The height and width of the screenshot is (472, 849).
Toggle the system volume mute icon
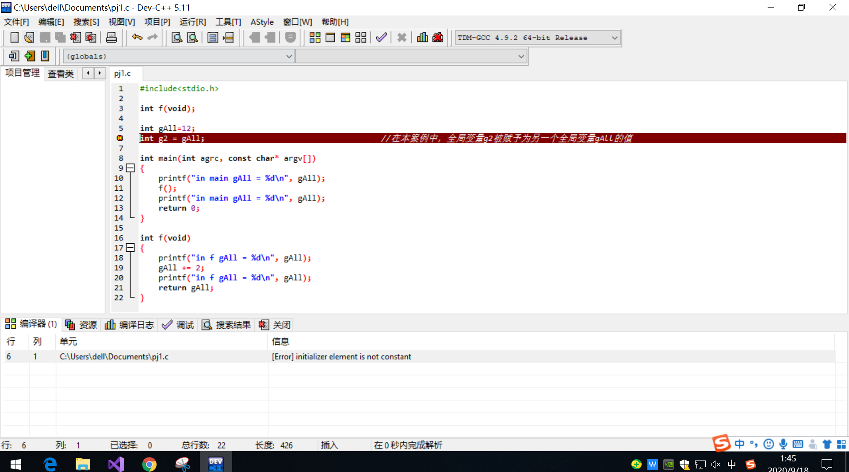tap(716, 464)
